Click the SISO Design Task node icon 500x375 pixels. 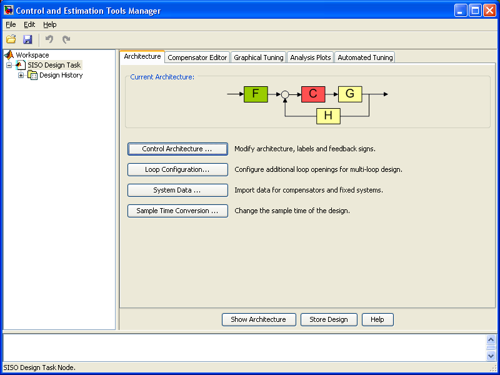pos(21,65)
